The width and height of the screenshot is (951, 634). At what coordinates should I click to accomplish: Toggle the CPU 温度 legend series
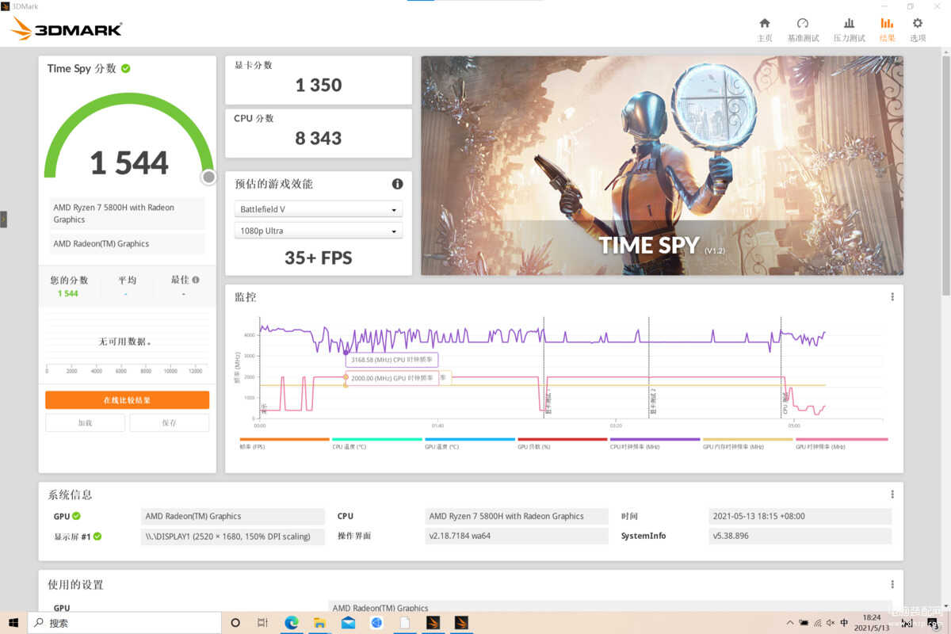[x=376, y=443]
